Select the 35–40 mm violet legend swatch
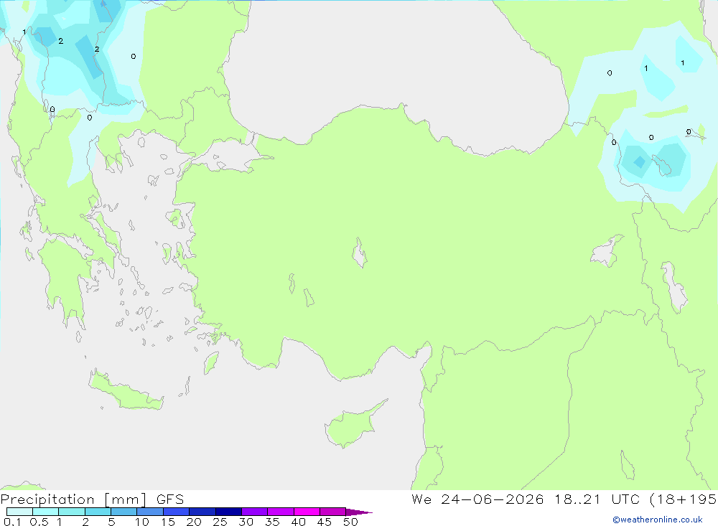 point(281,512)
